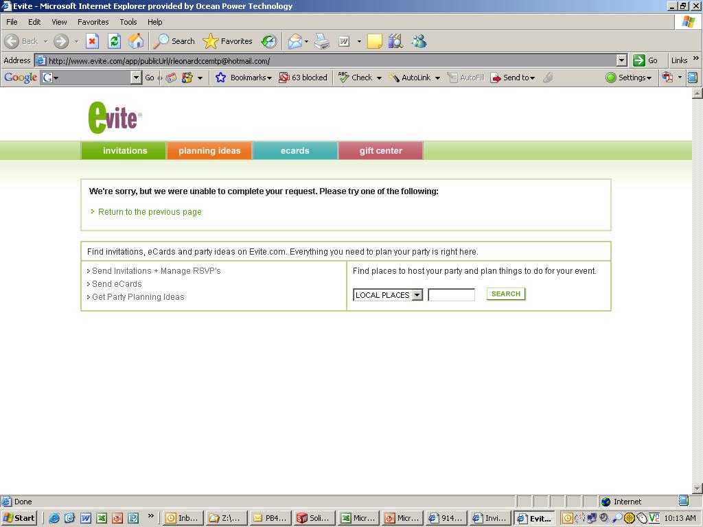Switch to the ecards tab
This screenshot has height=527, width=703.
(x=295, y=150)
